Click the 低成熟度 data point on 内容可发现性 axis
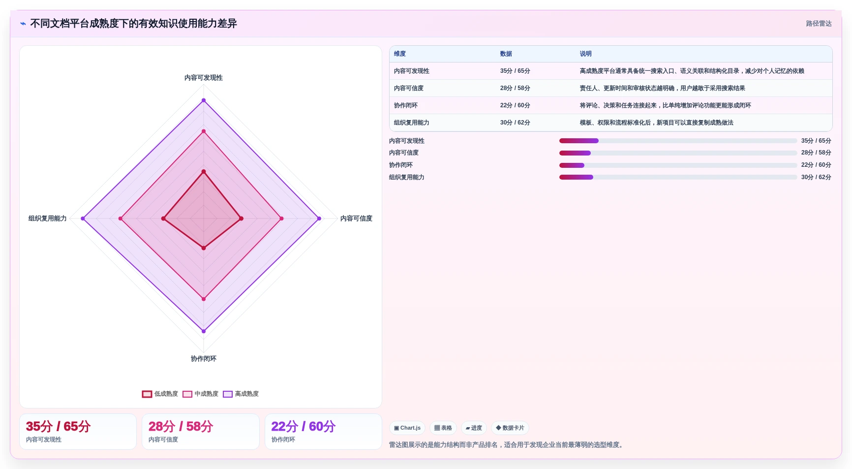This screenshot has width=852, height=469. pos(204,172)
